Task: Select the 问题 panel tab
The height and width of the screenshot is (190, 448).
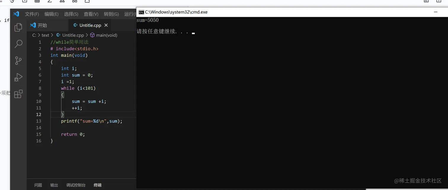Action: [x=38, y=185]
